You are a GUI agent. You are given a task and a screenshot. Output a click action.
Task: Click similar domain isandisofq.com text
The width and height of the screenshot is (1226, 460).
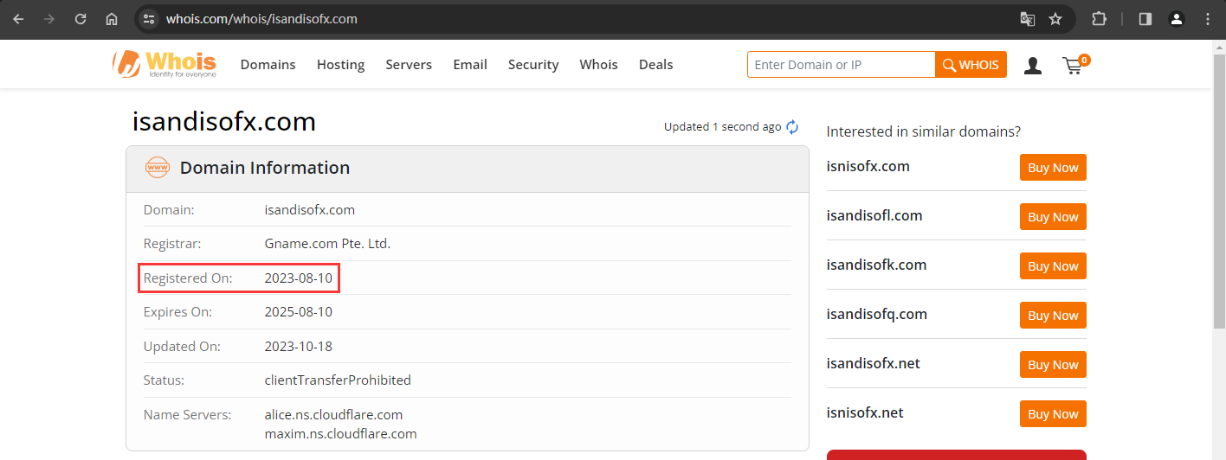[x=877, y=315]
